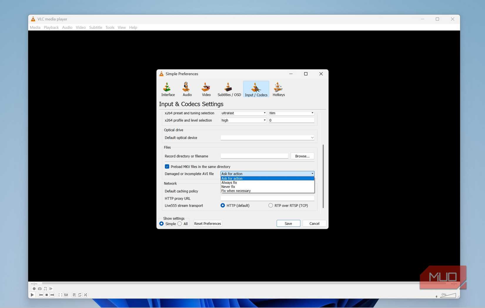Toggle the random shuffle icon

click(85, 295)
